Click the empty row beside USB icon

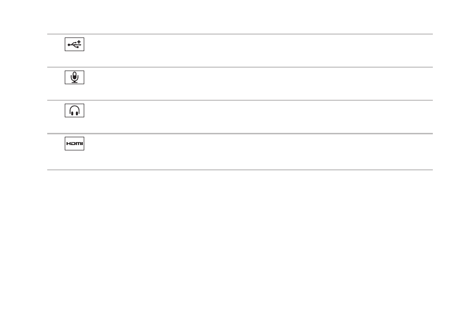(258, 51)
